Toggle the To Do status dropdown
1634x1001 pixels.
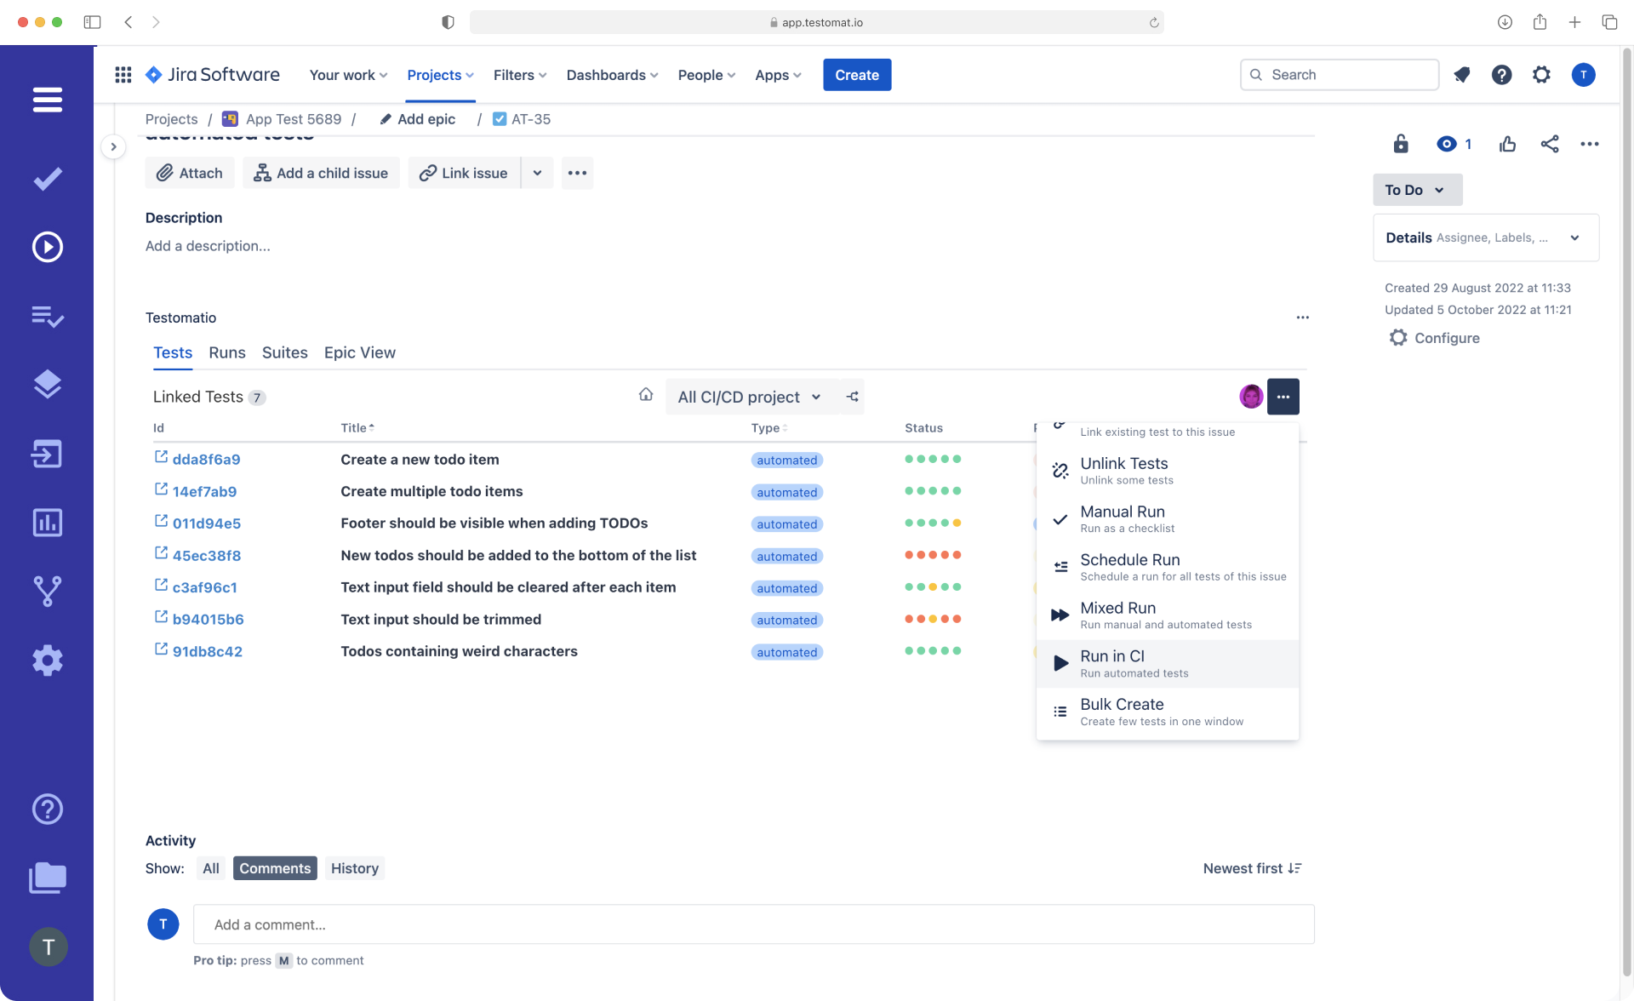(1416, 189)
